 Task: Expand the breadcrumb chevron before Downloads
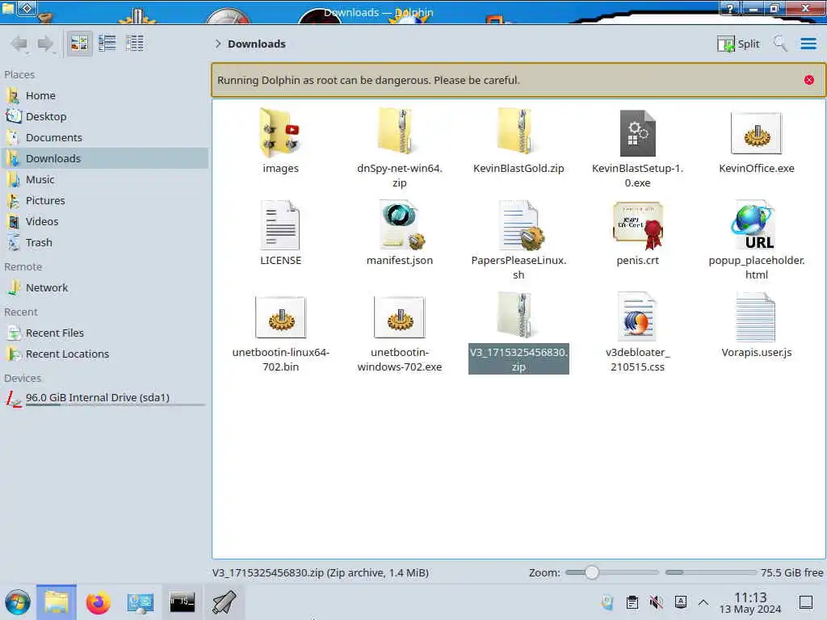tap(218, 44)
